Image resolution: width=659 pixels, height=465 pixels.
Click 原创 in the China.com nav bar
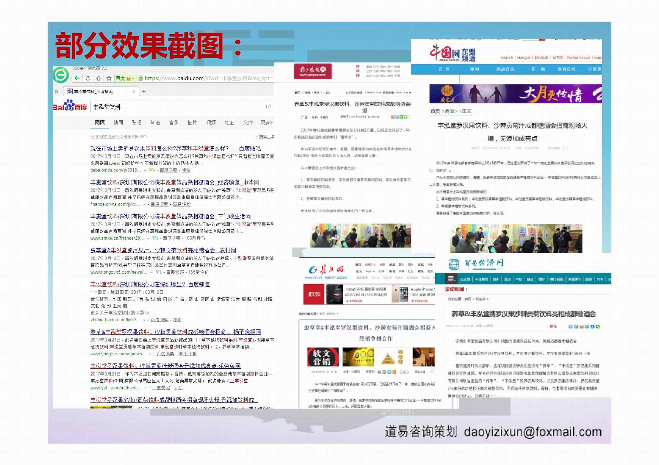pos(474,70)
